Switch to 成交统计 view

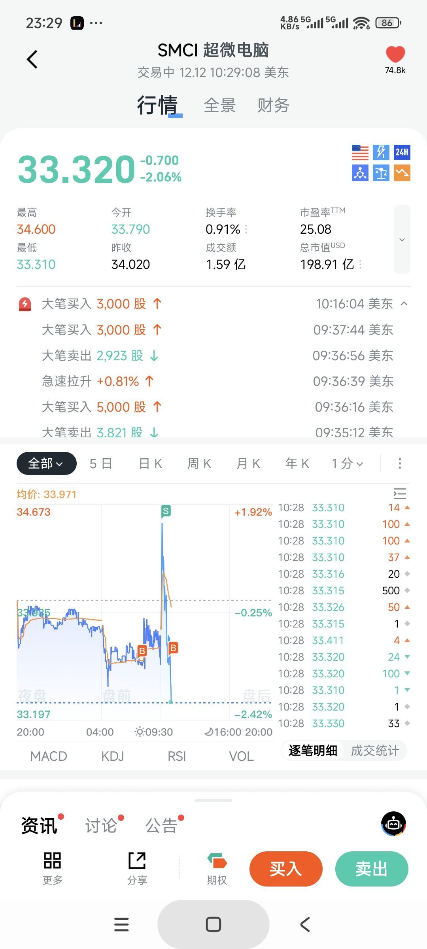point(375,750)
